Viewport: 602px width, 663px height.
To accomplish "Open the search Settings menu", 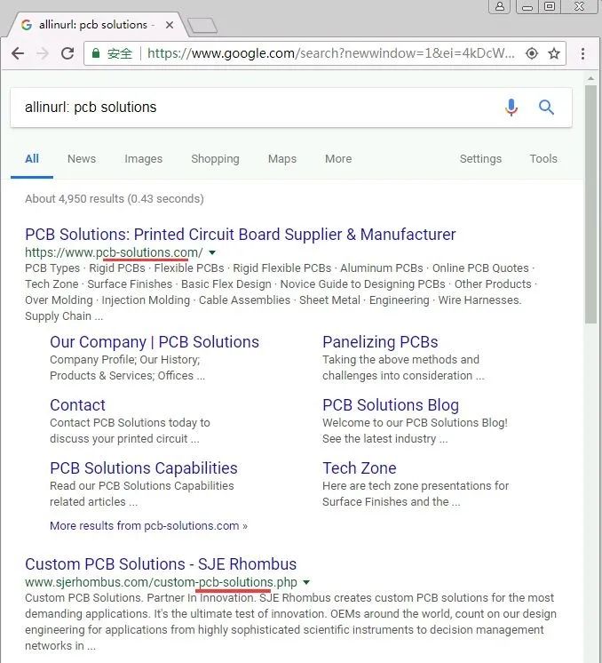I will click(x=480, y=159).
